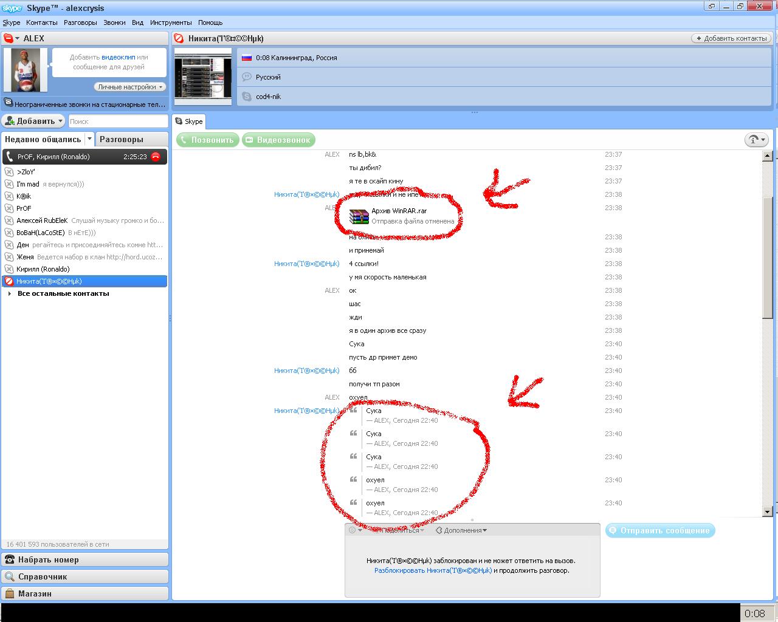Click the chat vertical scrollbar thumb
778x622 pixels.
pos(767,256)
